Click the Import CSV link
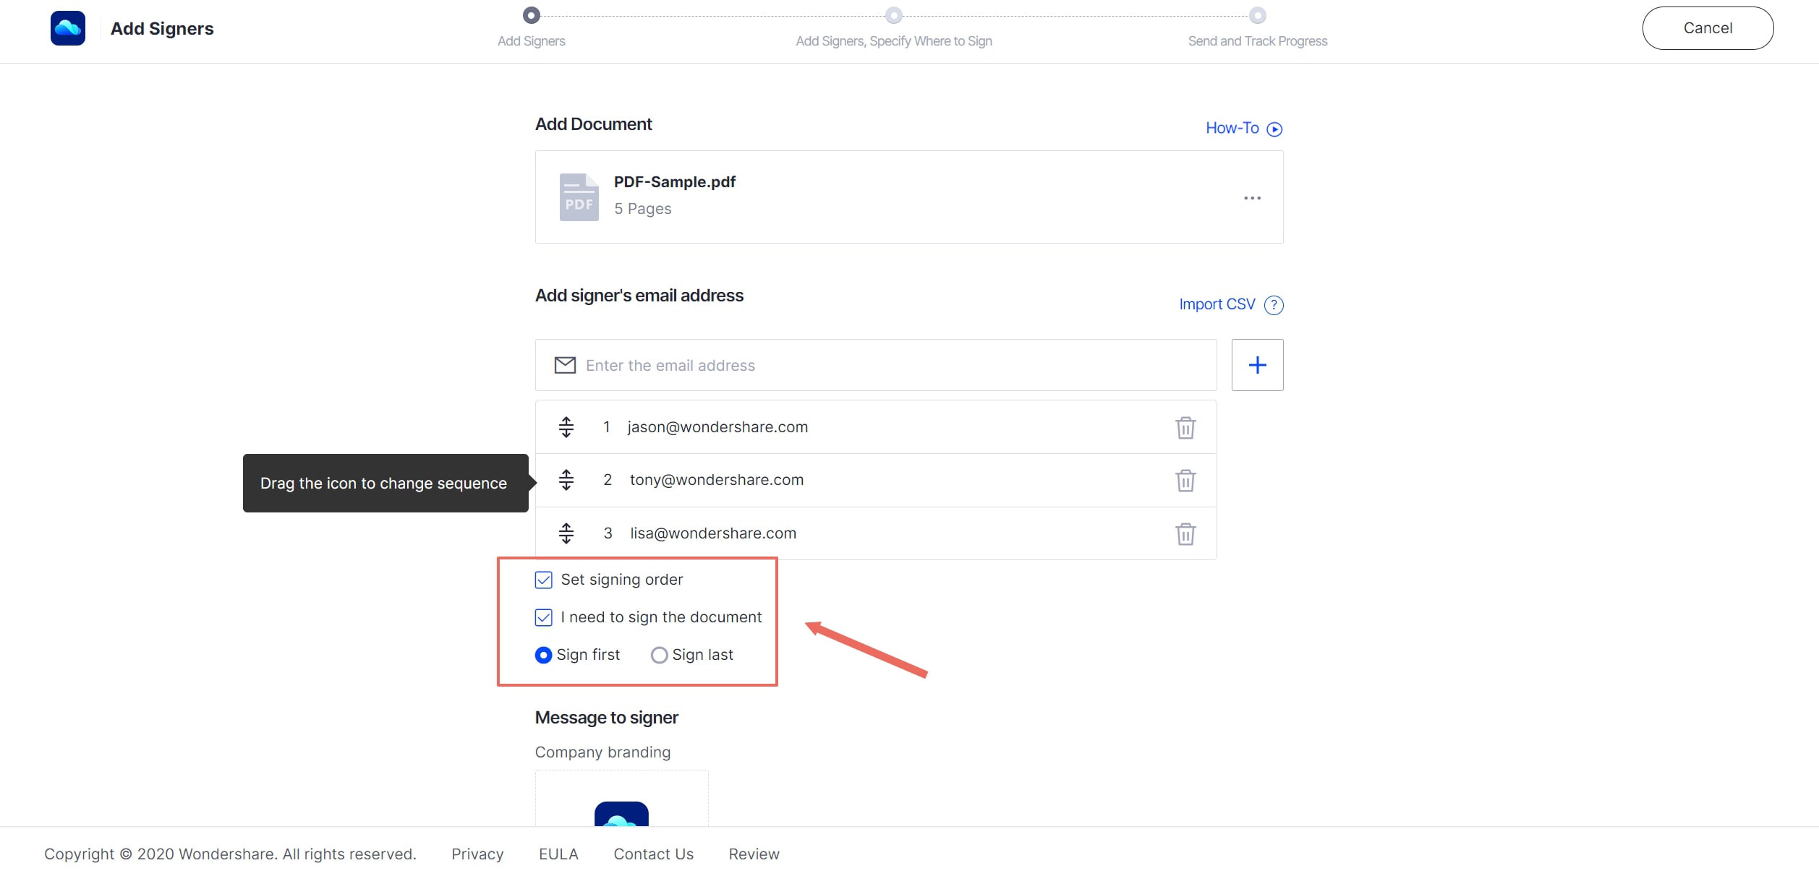 click(x=1217, y=304)
